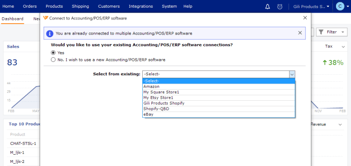
Task: Click the blue info icon in the banner
Action: click(x=50, y=34)
